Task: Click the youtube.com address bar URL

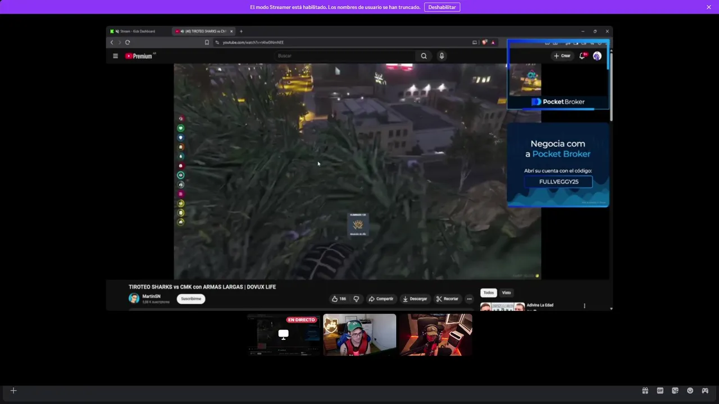Action: 253,43
